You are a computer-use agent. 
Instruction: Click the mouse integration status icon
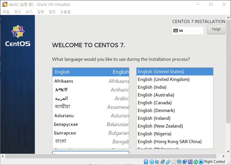coord(196,162)
